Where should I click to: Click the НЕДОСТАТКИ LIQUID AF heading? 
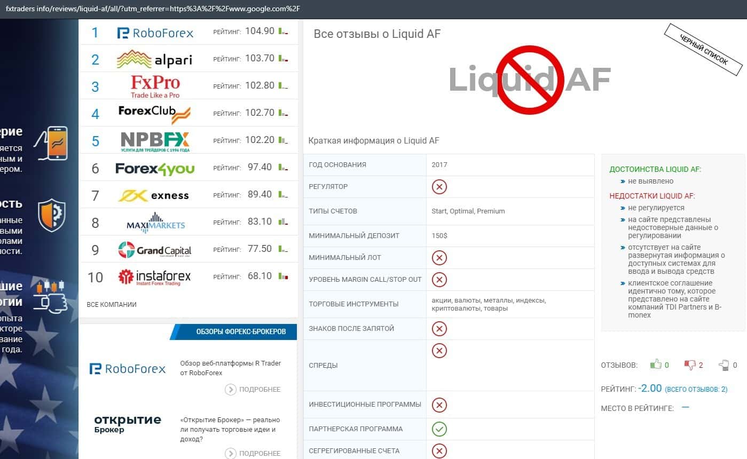point(652,196)
